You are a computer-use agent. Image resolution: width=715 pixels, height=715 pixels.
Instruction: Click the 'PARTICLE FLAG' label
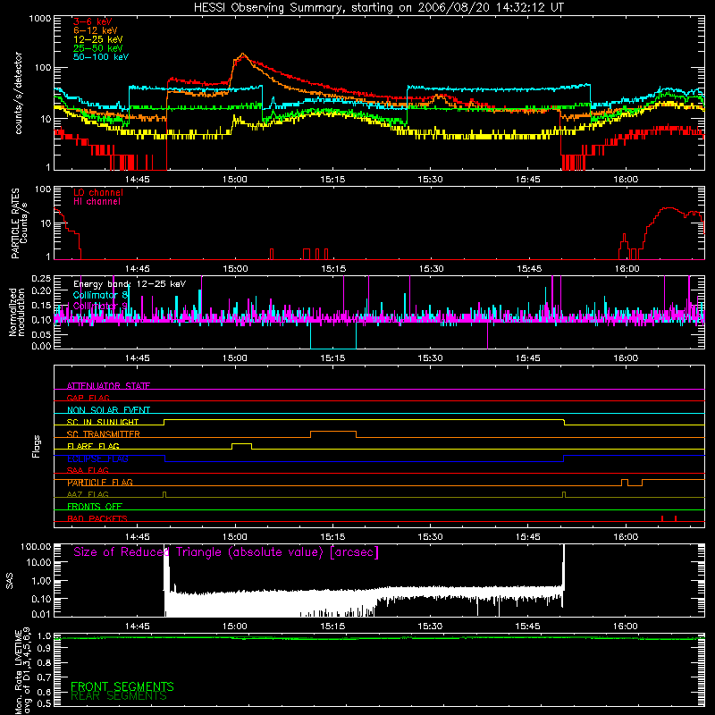100,483
